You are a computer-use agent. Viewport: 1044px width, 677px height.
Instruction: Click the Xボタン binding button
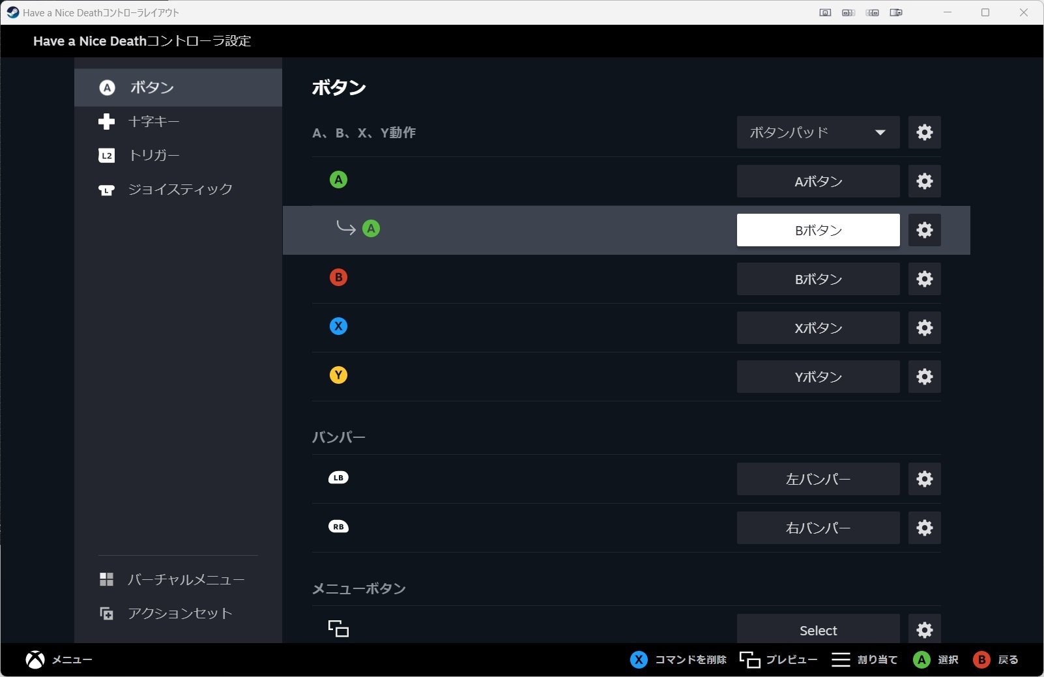coord(818,328)
